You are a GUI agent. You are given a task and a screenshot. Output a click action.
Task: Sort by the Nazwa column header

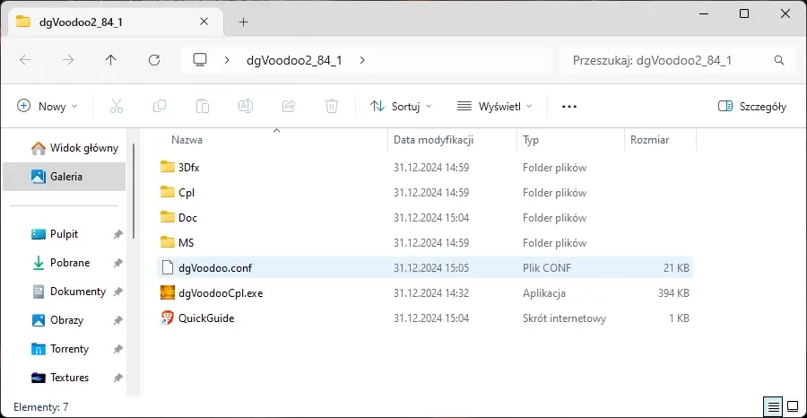pos(187,140)
